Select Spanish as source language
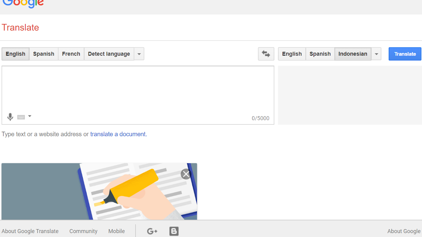This screenshot has width=422, height=237. (44, 54)
